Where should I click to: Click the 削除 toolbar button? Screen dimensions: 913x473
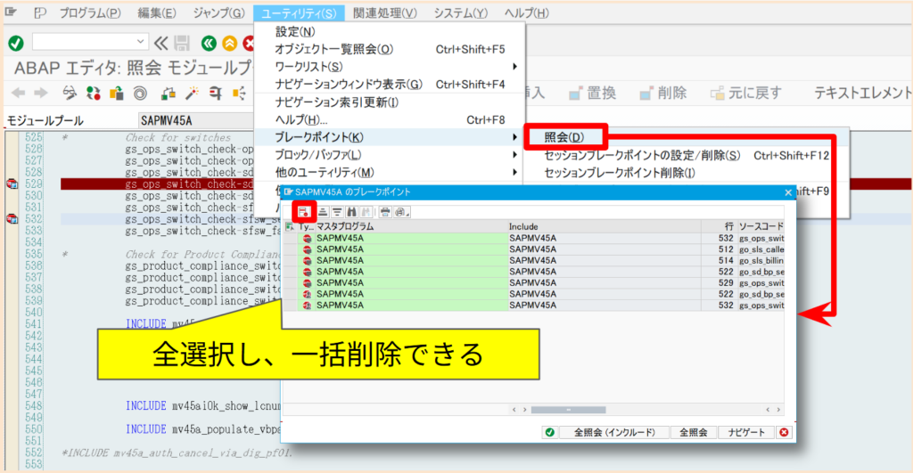point(663,94)
